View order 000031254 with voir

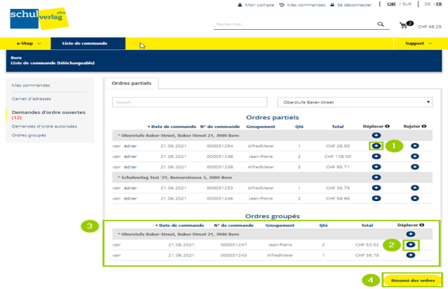[116, 146]
